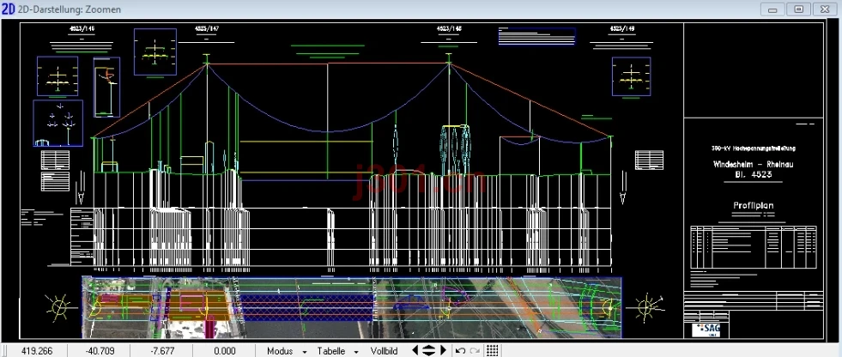Click the tower detail thumbnail below 4523/147
The image size is (842, 357).
point(155,52)
